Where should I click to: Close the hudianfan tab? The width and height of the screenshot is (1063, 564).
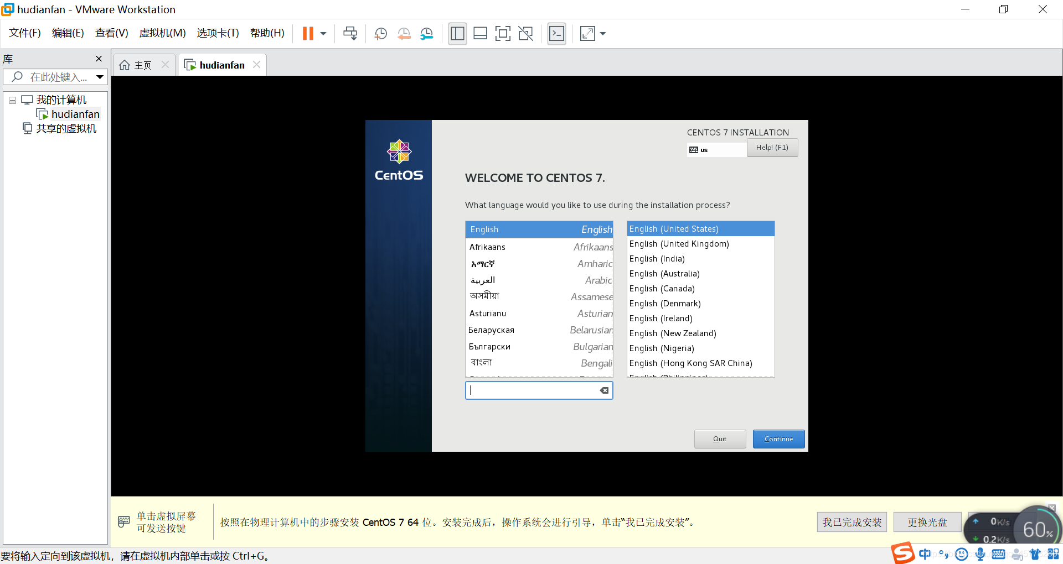click(256, 65)
